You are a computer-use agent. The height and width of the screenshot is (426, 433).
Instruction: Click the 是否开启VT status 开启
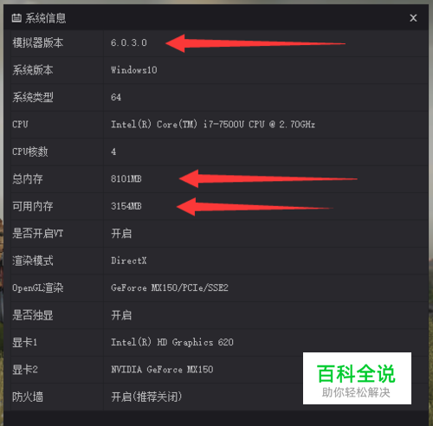[121, 233]
